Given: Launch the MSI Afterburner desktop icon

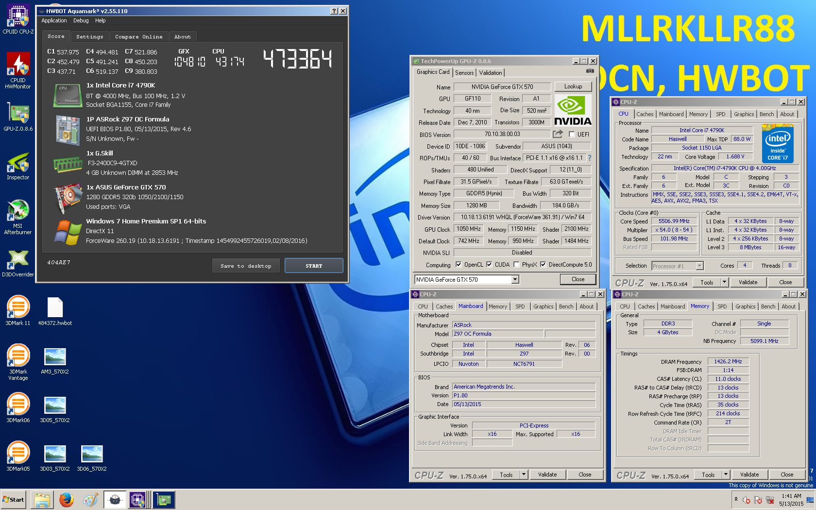Looking at the screenshot, I should pyautogui.click(x=18, y=217).
